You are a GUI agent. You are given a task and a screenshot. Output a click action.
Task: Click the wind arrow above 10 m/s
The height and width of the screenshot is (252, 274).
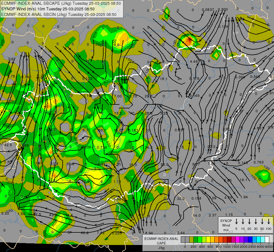pos(243,221)
